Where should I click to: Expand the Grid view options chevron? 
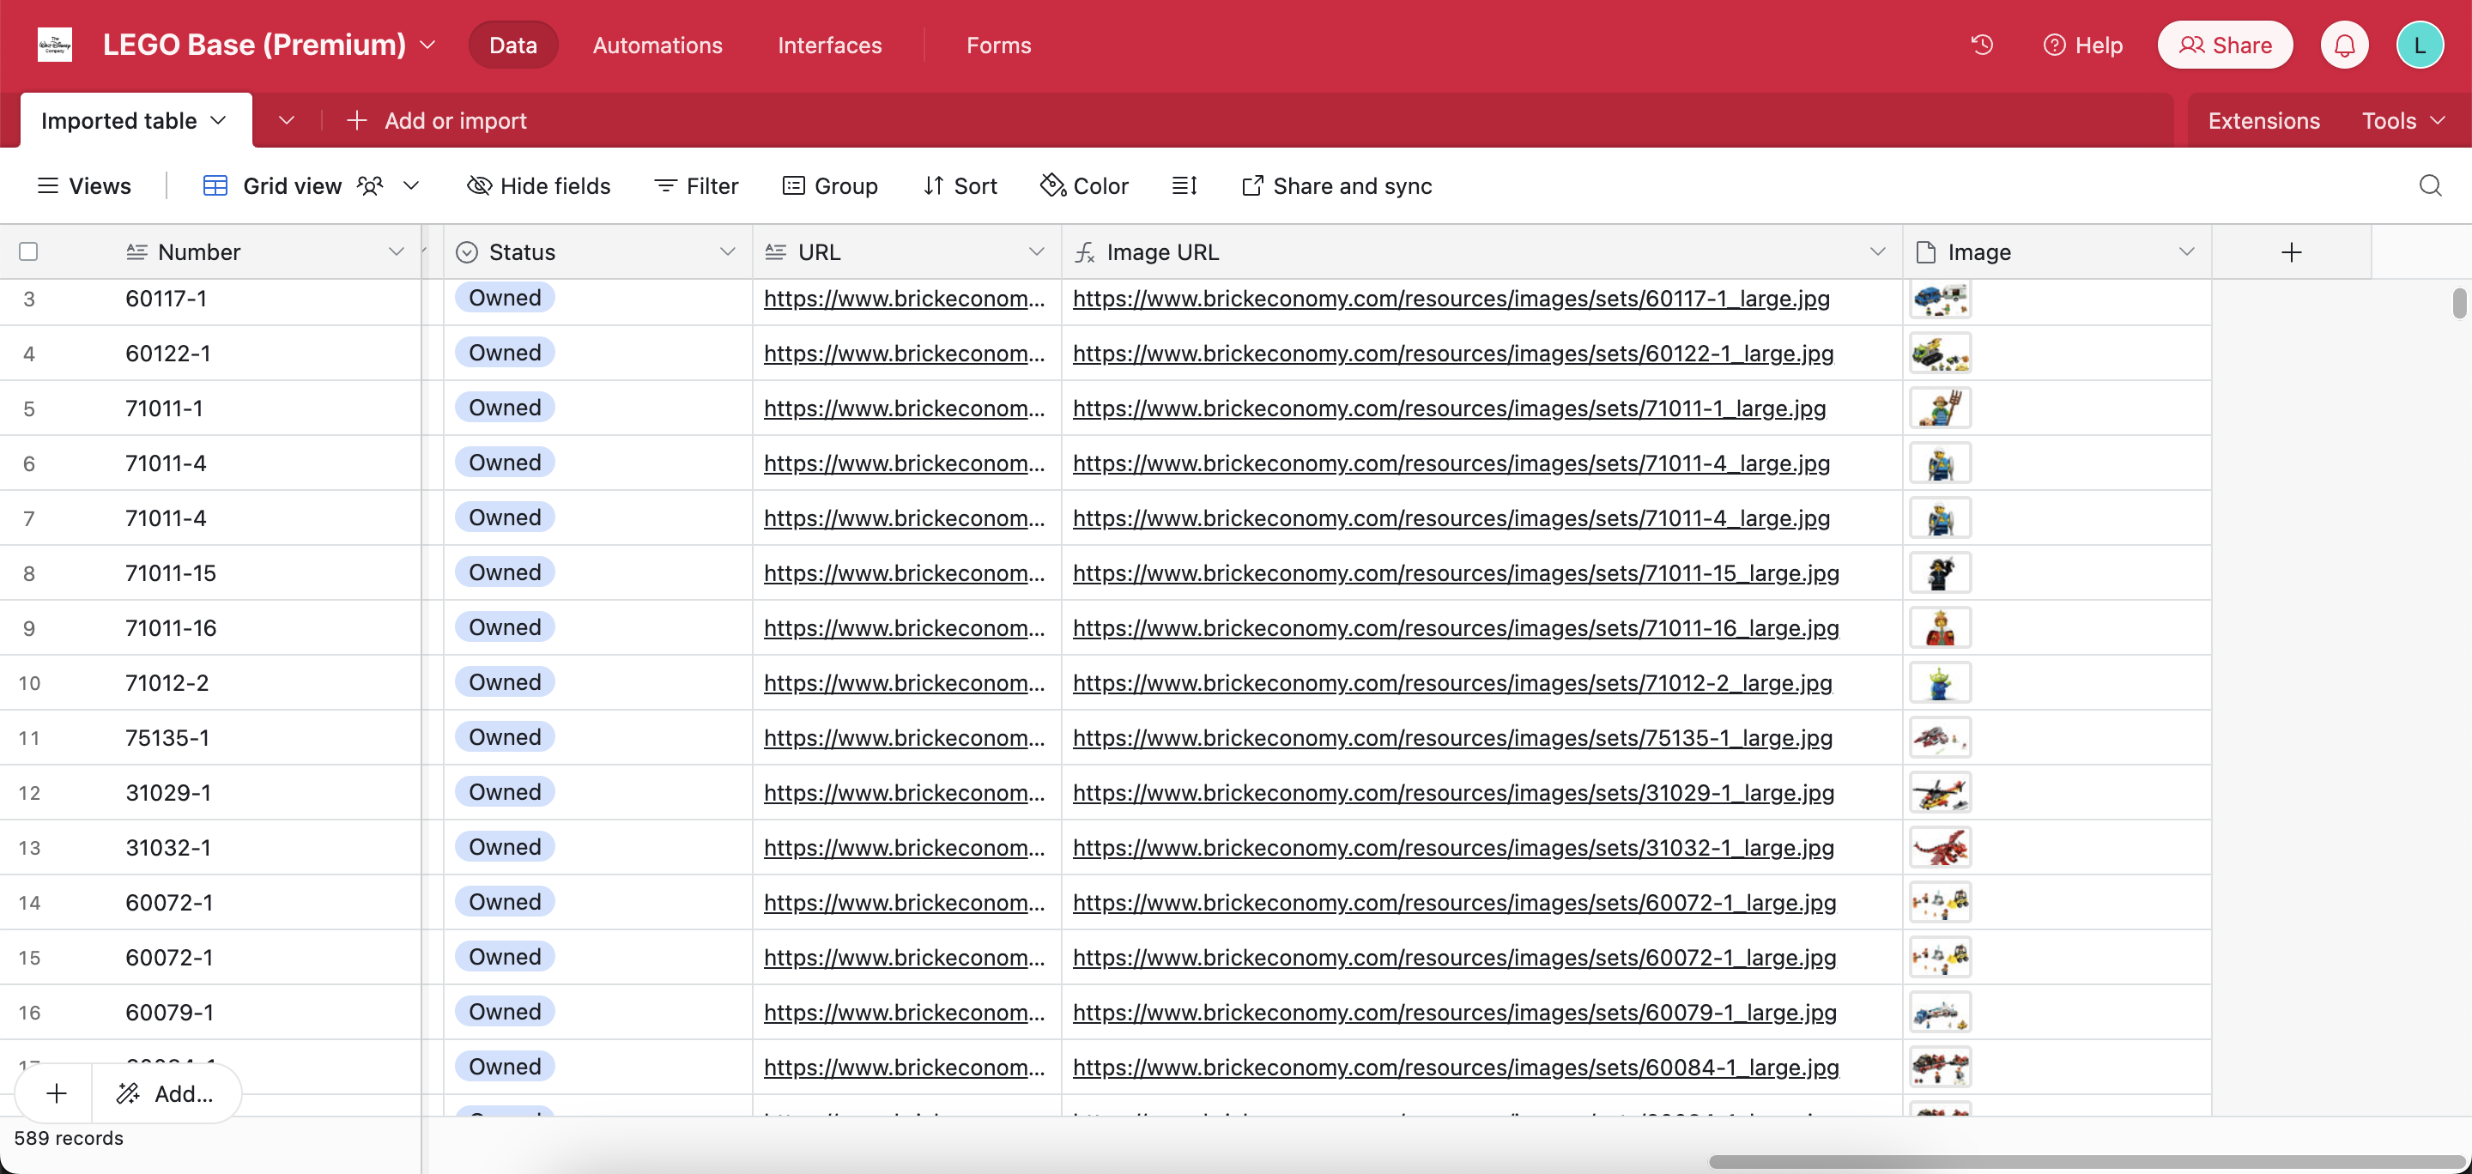[x=411, y=185]
